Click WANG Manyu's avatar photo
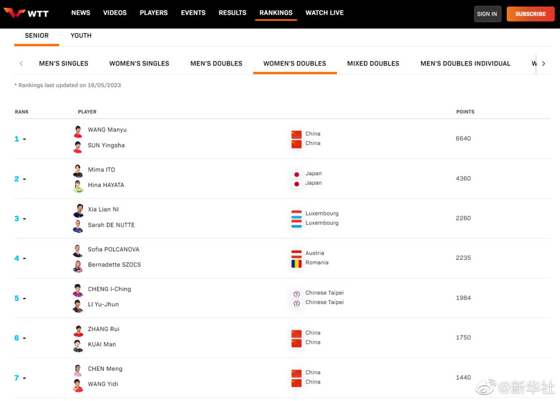Viewport: 560px width, 401px height. point(78,131)
